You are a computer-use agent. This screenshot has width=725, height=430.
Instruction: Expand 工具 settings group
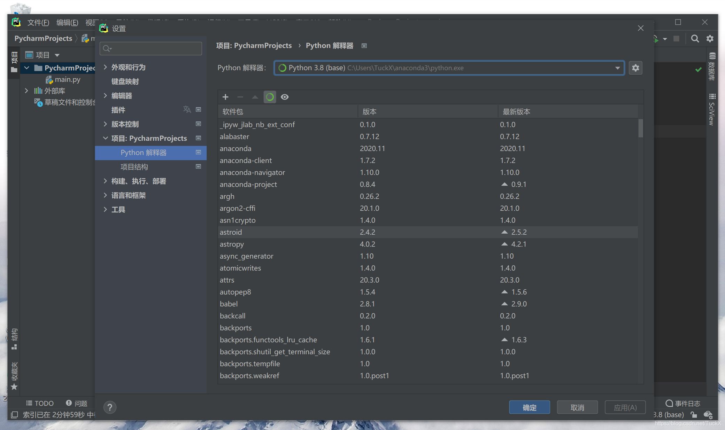point(105,209)
